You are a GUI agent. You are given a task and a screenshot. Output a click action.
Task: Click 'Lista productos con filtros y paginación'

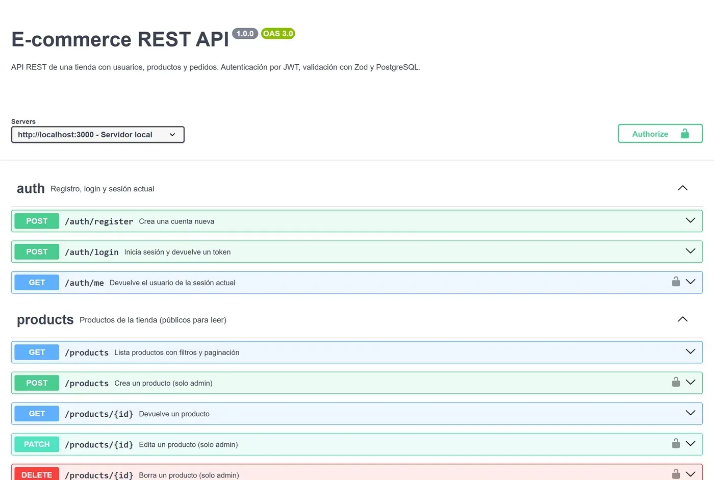[177, 352]
